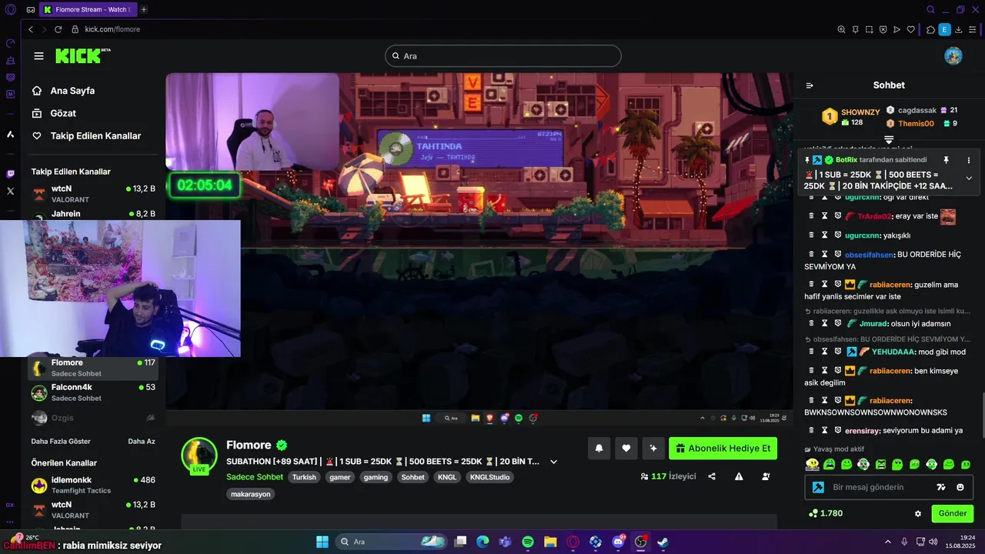This screenshot has height=554, width=985.
Task: Report stream with warning icon
Action: pos(739,477)
